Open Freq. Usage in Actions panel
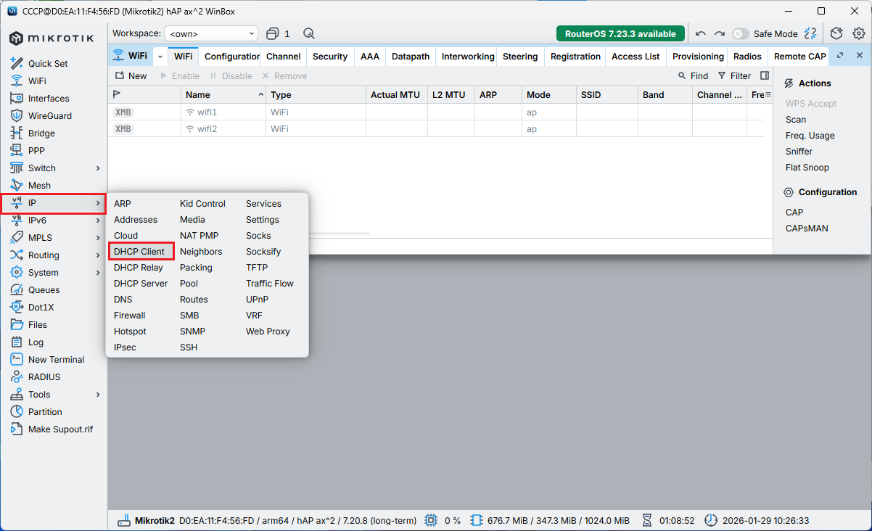 [810, 136]
